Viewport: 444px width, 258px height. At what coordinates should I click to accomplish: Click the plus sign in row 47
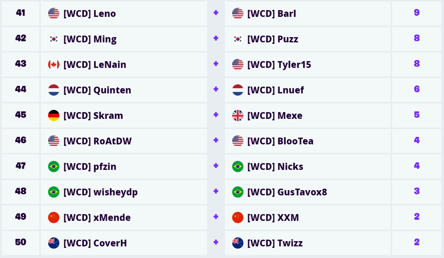pyautogui.click(x=216, y=166)
